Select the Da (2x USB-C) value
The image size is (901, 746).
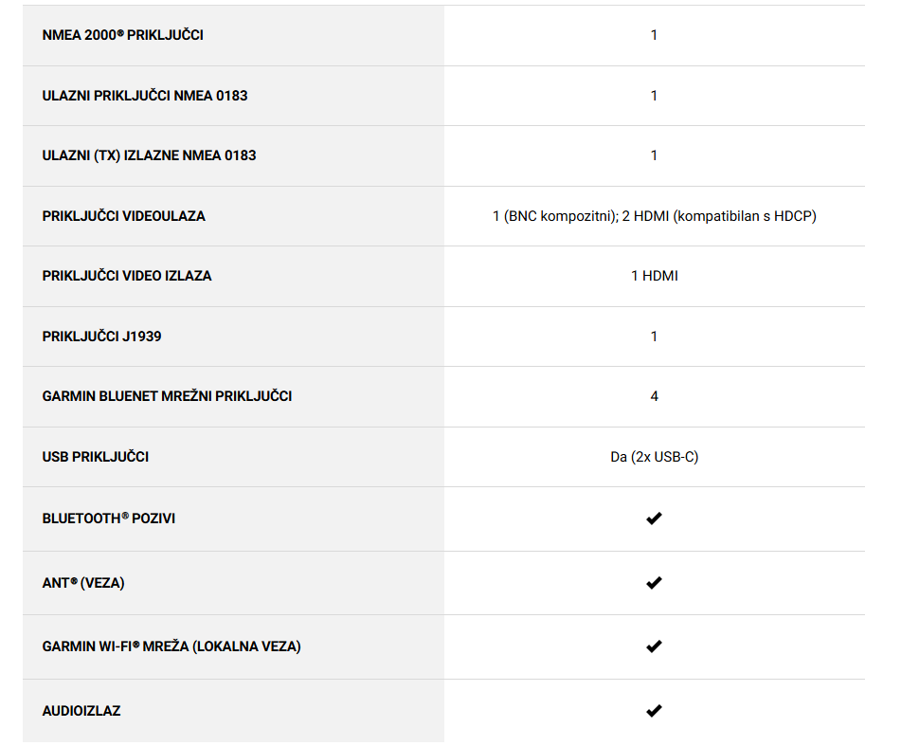(655, 457)
